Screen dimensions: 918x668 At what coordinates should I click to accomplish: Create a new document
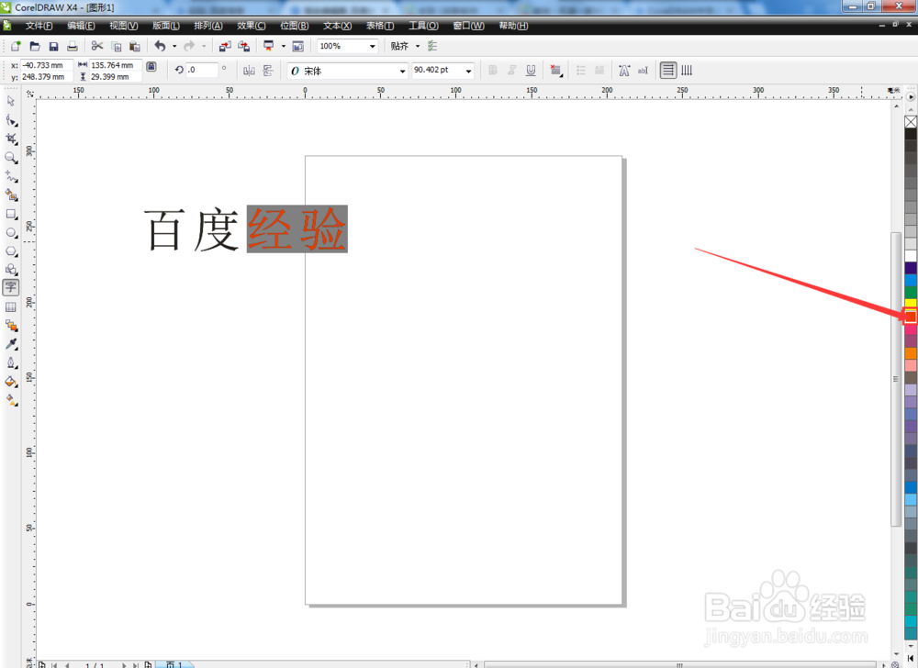pos(16,46)
